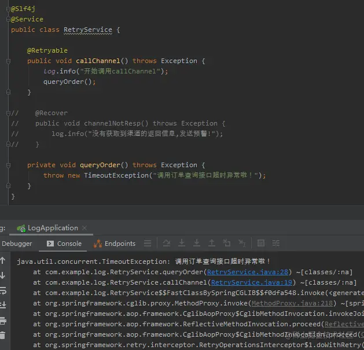
Task: Click the console Print icon
Action: pos(3,320)
